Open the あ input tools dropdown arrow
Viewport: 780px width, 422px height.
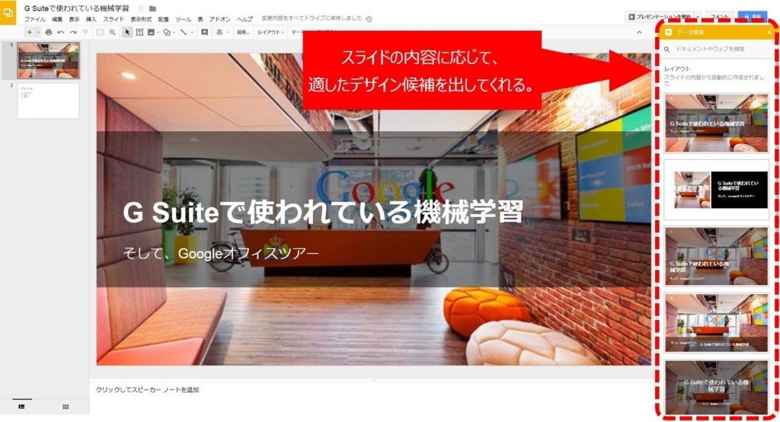[228, 32]
